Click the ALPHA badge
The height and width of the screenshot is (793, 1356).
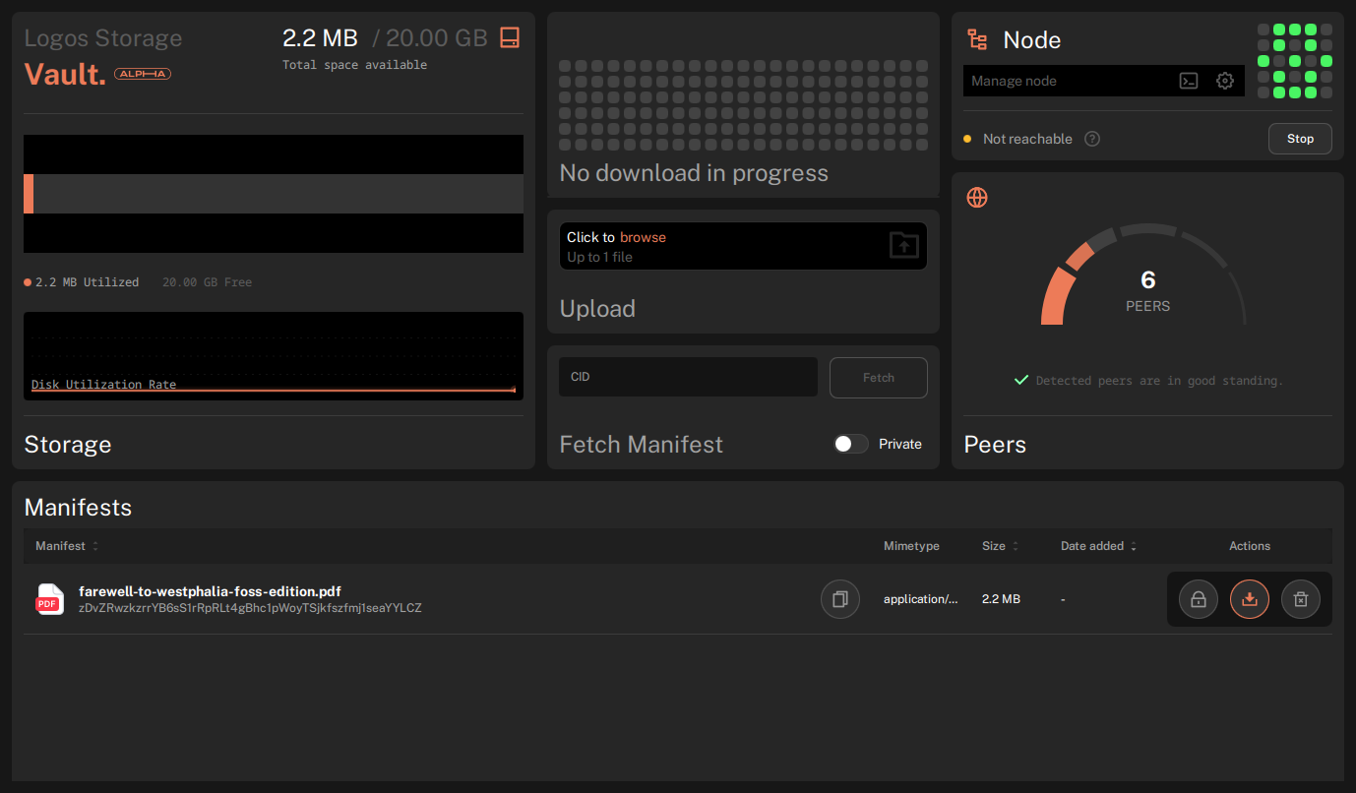tap(143, 74)
